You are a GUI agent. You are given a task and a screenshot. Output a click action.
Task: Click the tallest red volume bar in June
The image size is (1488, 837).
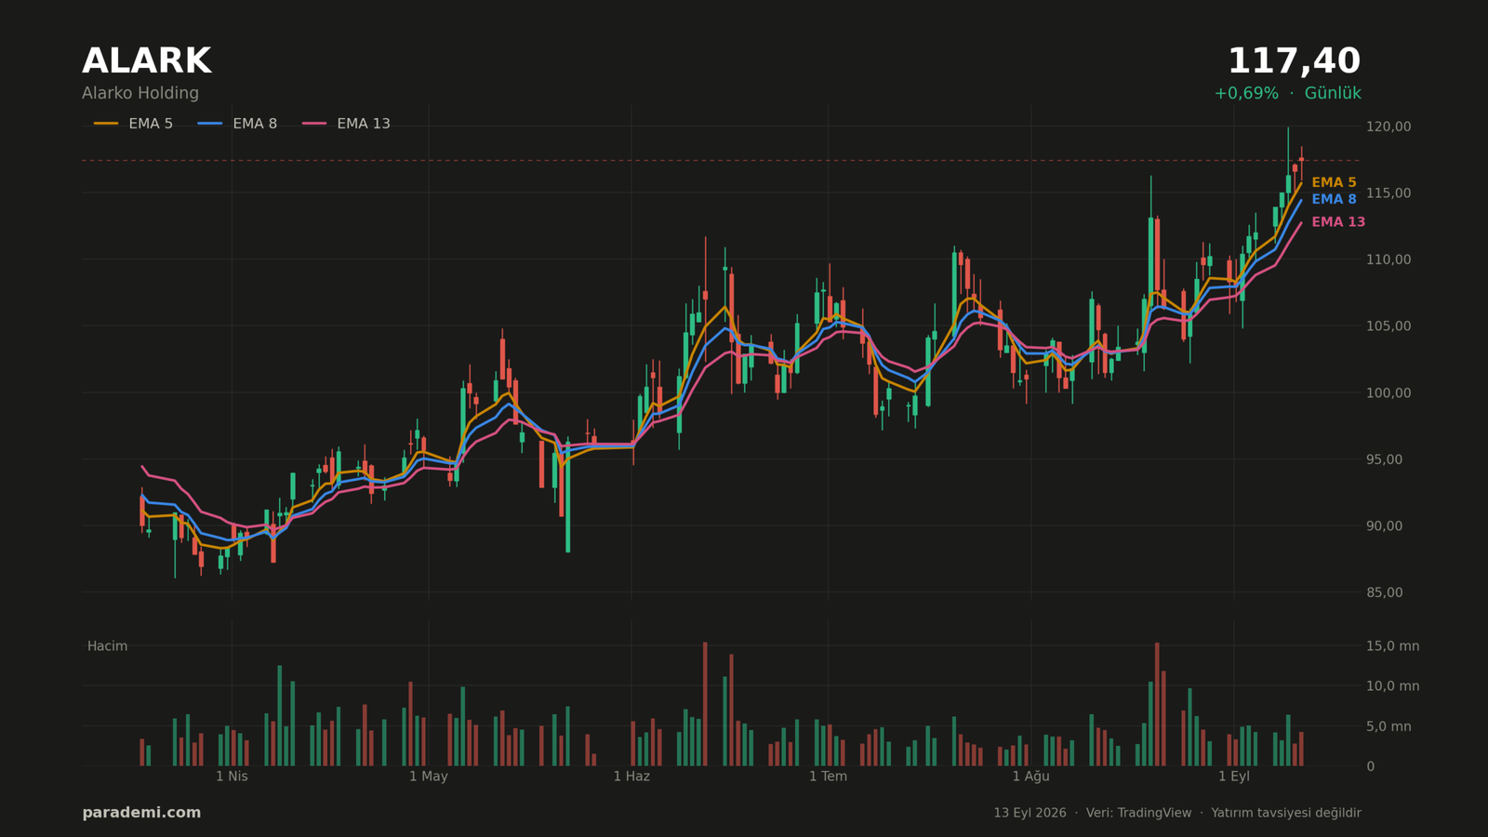pyautogui.click(x=705, y=704)
